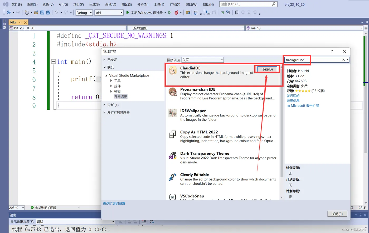Open help in Manage Extensions dialog
369x233 pixels.
(332, 51)
